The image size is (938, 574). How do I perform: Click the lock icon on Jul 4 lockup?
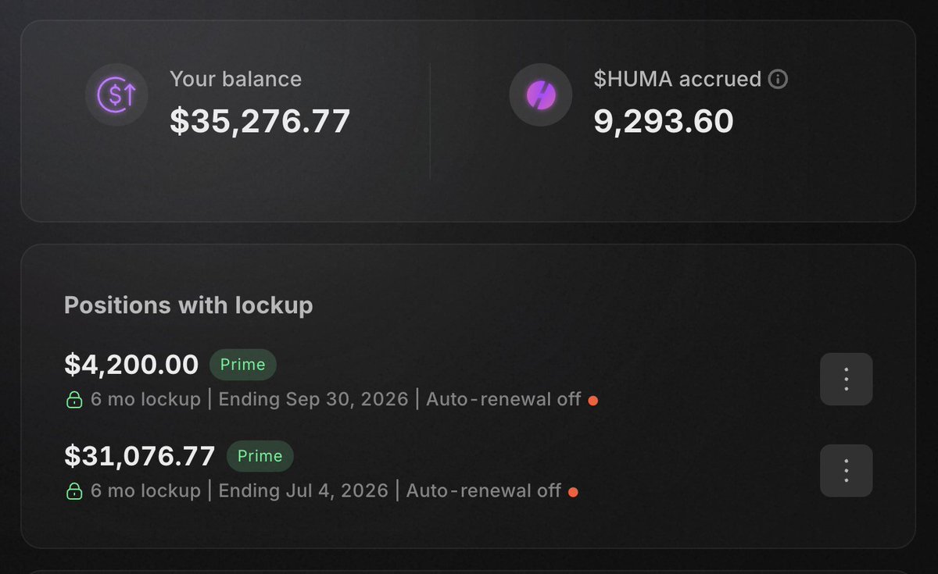[x=73, y=491]
